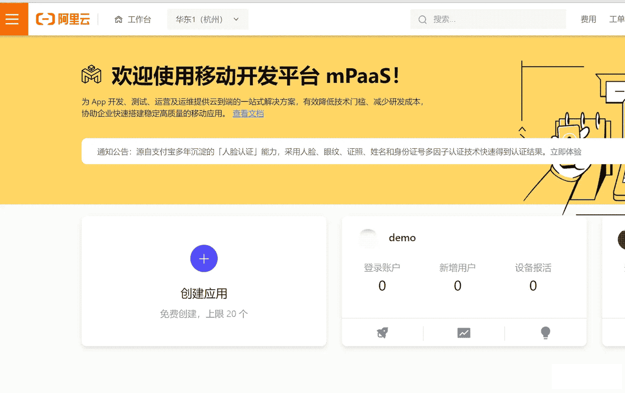Viewport: 625px width, 393px height.
Task: Expand the 华东1（杭州）region dropdown
Action: 208,20
